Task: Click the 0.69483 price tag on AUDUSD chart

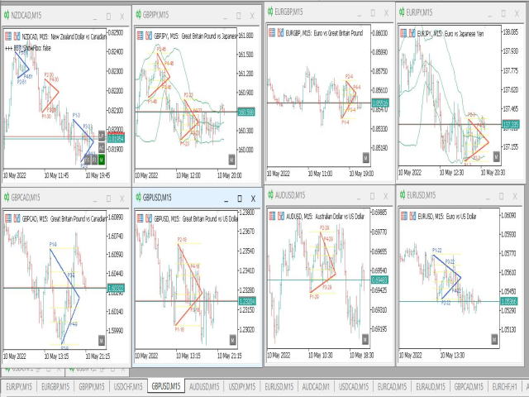Action: tap(379, 280)
